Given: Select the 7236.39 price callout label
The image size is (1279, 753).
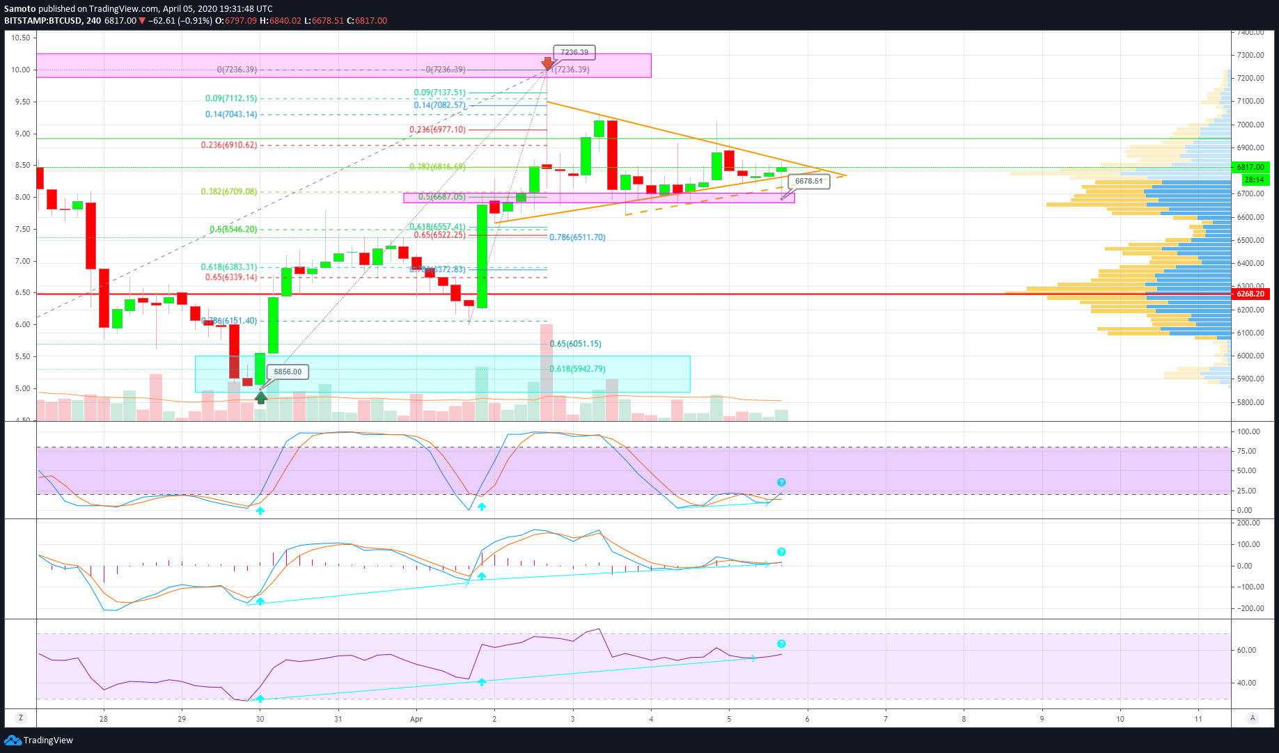Looking at the screenshot, I should click(574, 52).
